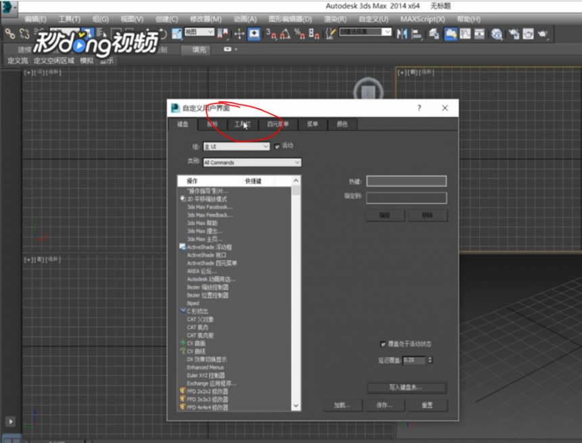This screenshot has width=582, height=443.
Task: Switch to the Colors (颜色) tab
Action: pyautogui.click(x=342, y=124)
